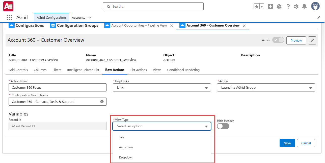
Task: Click the Configurations tab icon
Action: point(12,26)
